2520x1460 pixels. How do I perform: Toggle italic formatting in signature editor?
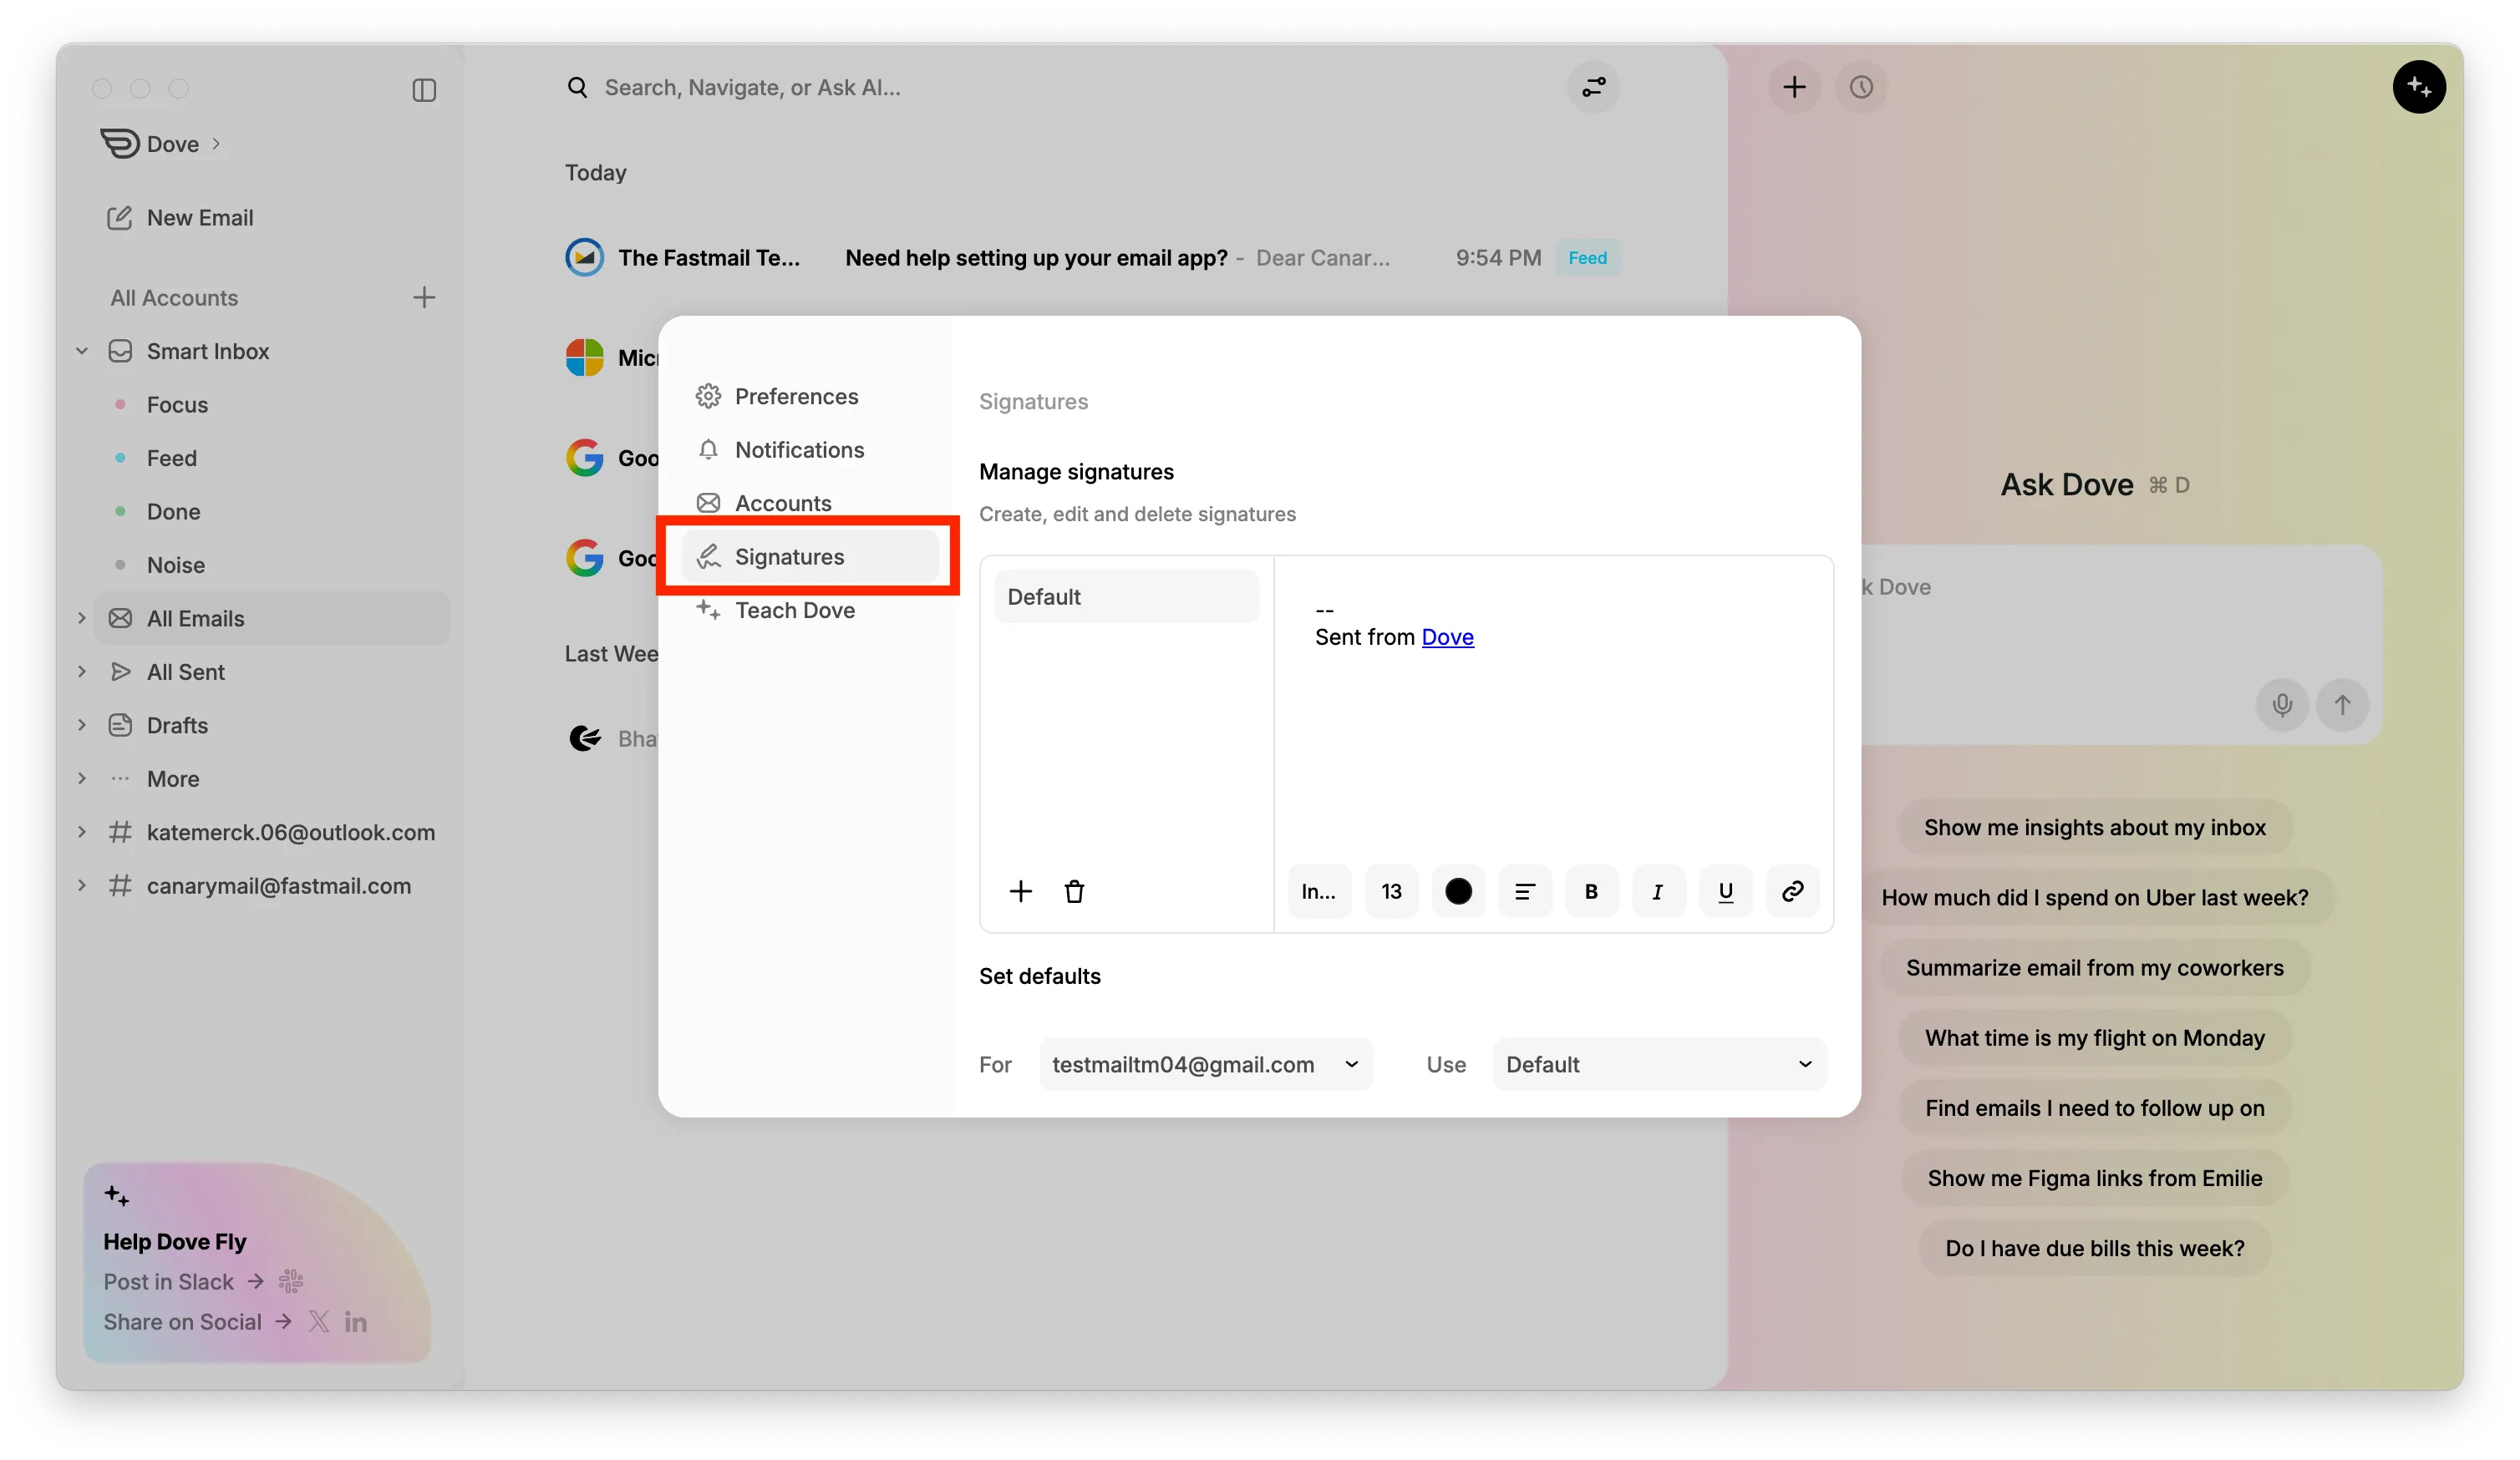click(x=1658, y=891)
